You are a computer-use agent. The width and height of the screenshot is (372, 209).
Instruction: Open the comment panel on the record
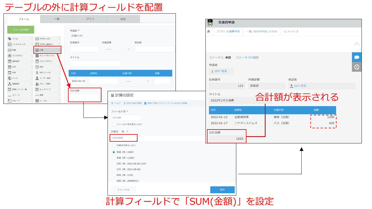click(357, 57)
